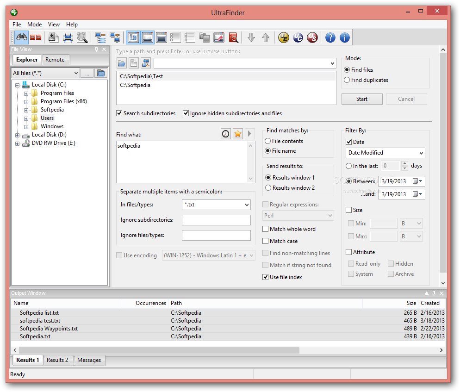Open the View menu

(x=54, y=25)
